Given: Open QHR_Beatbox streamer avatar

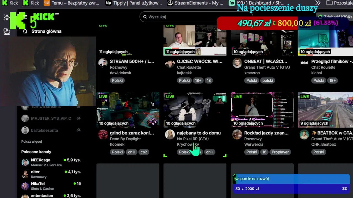Looking at the screenshot, I should [x=304, y=134].
